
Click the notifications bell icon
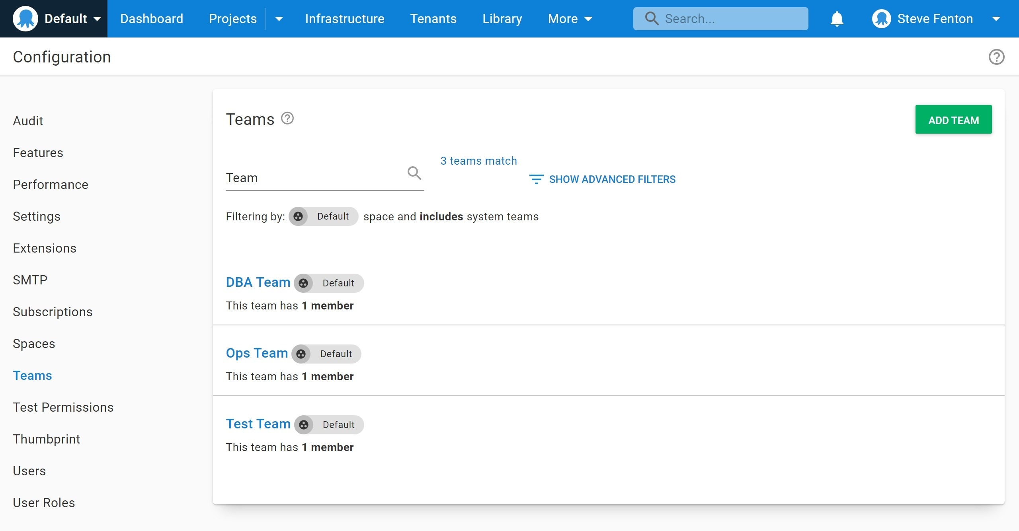tap(837, 19)
